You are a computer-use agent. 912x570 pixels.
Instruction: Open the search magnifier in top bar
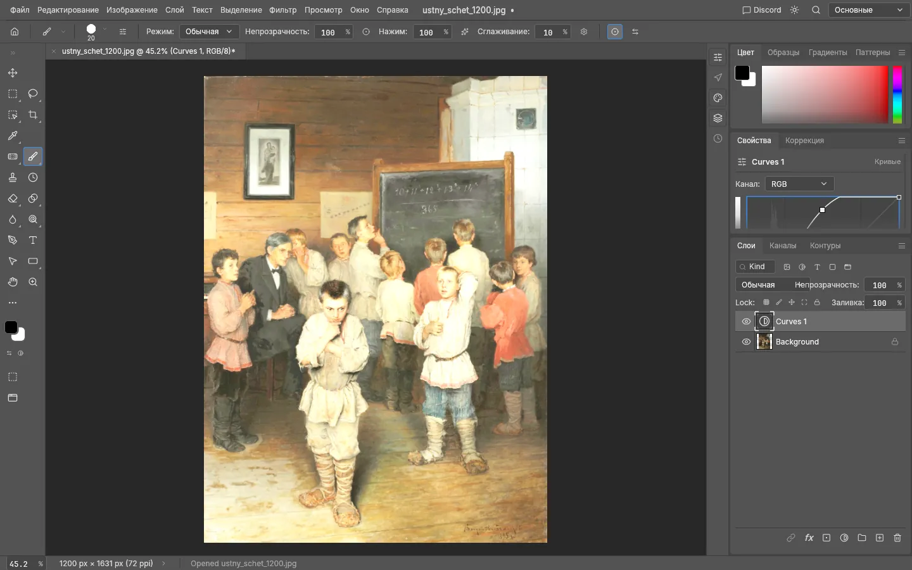[816, 10]
